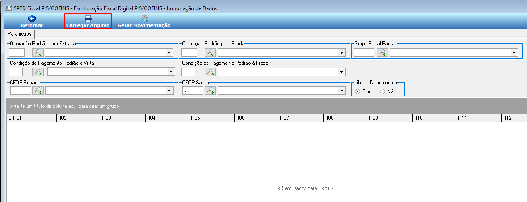Open search for Grupo Fiscal Padrão

[382, 52]
